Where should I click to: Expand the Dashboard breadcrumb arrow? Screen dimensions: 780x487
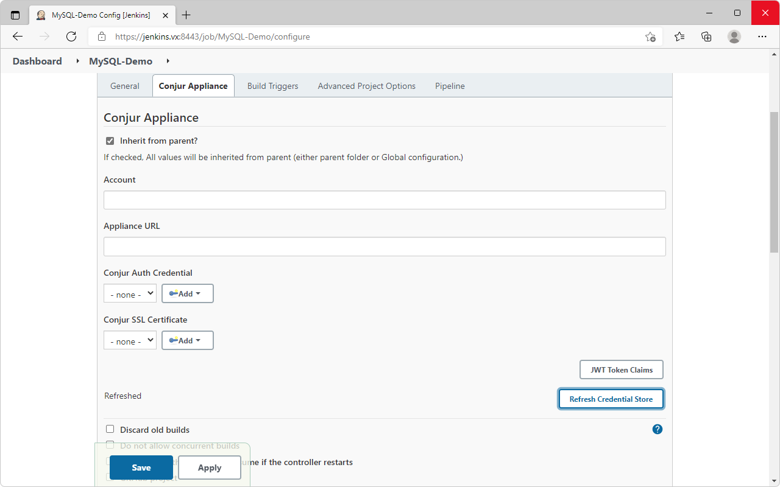coord(77,61)
